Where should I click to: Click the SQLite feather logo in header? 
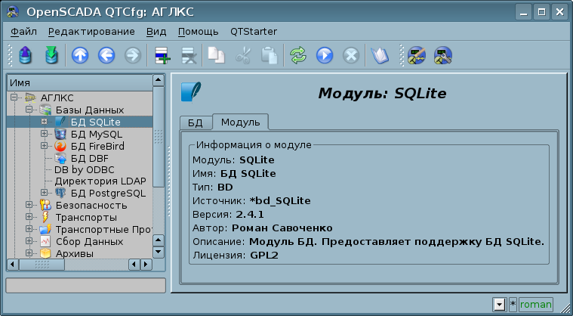coord(191,91)
